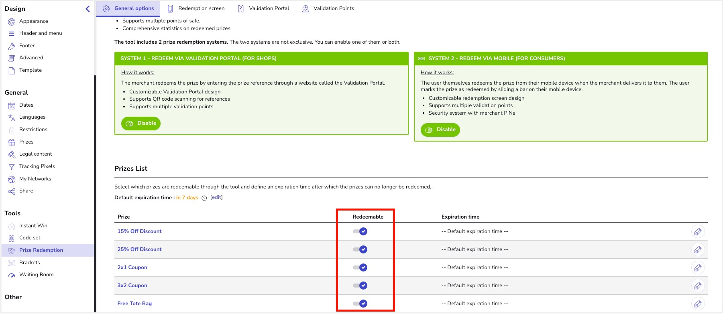This screenshot has width=723, height=314.
Task: Click the help icon next to default expiration time
Action: (x=204, y=198)
